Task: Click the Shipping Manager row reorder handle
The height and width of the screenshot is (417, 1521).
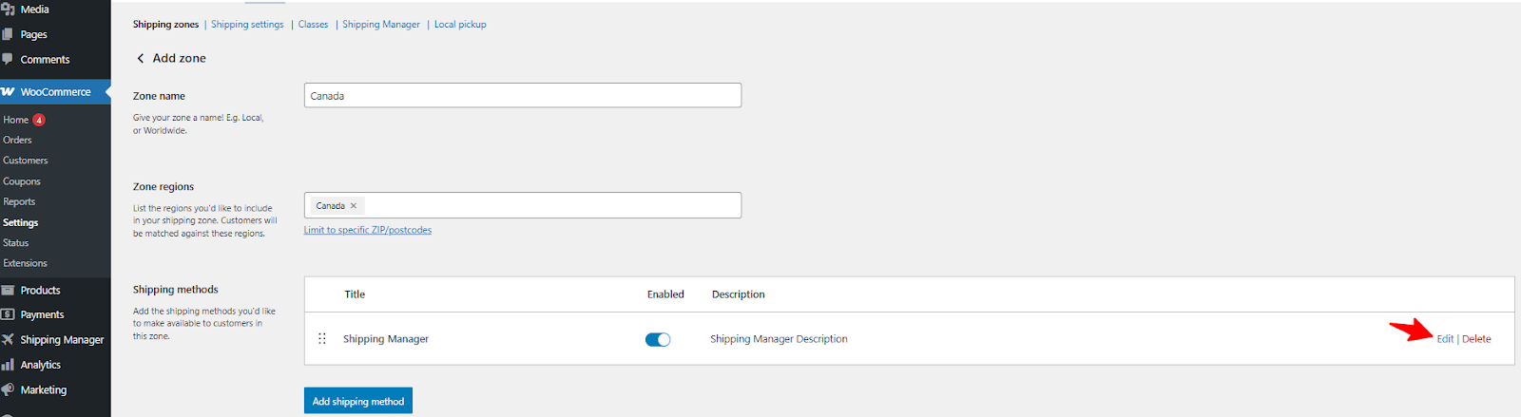Action: coord(322,338)
